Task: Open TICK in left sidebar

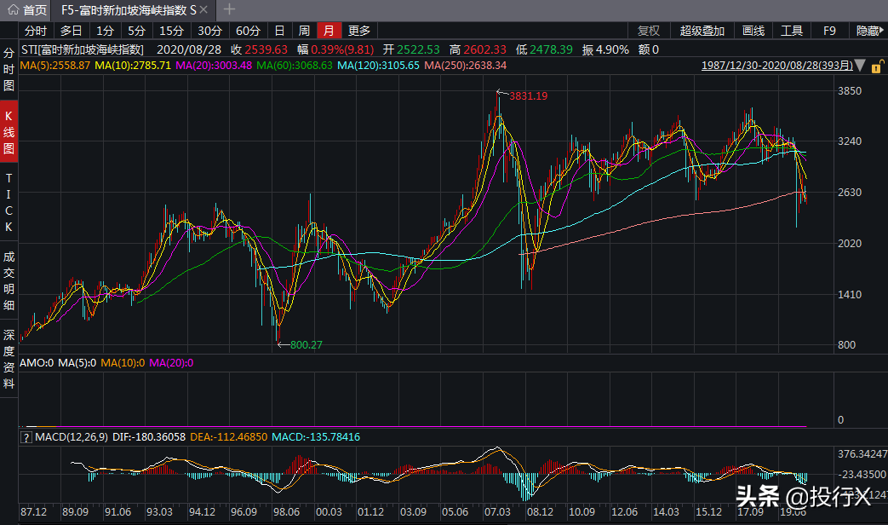Action: pos(9,202)
